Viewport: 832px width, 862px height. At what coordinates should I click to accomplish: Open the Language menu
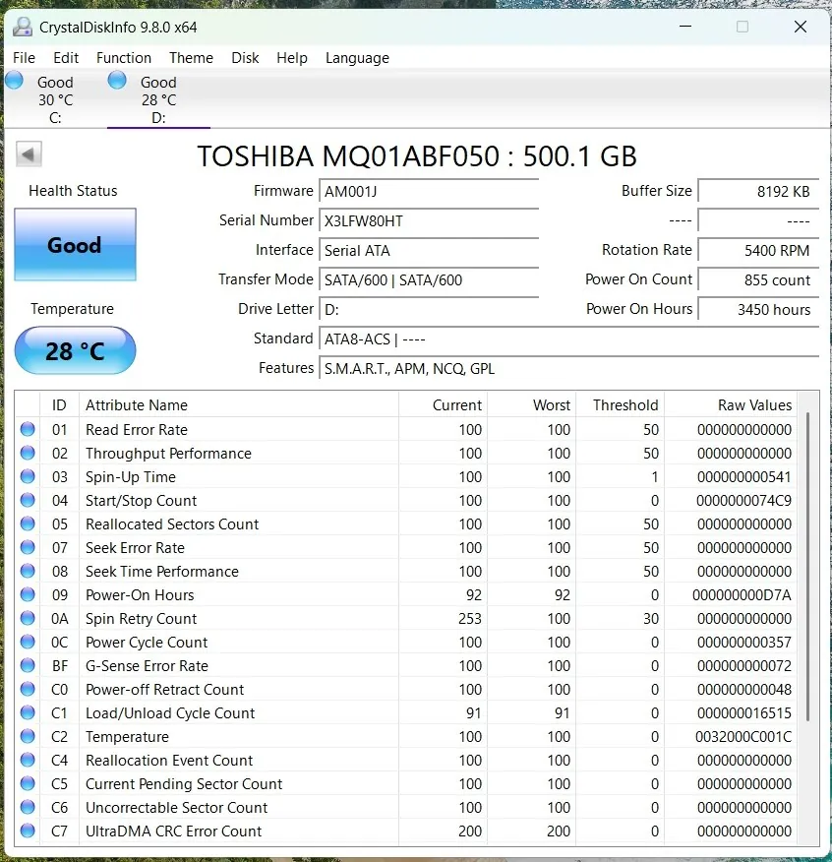pos(357,58)
